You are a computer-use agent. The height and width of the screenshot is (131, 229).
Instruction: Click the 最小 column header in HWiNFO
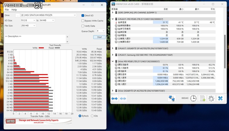tap(181, 9)
